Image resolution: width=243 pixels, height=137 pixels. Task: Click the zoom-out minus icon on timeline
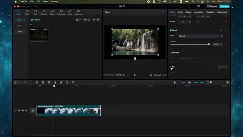tap(208, 83)
